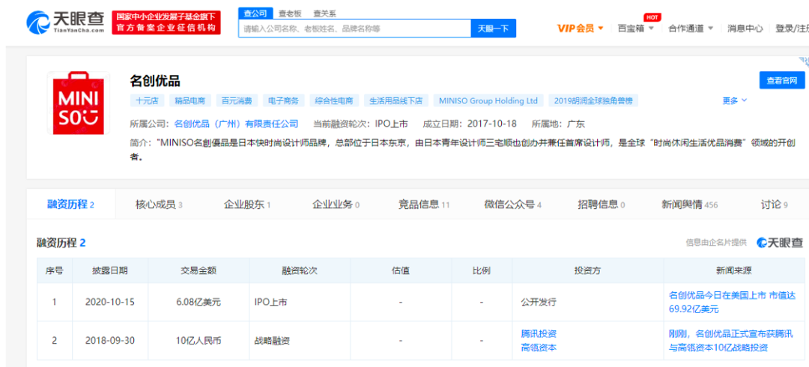Select the 综合性电商 tag
Screen dimensions: 809x367
tap(334, 100)
